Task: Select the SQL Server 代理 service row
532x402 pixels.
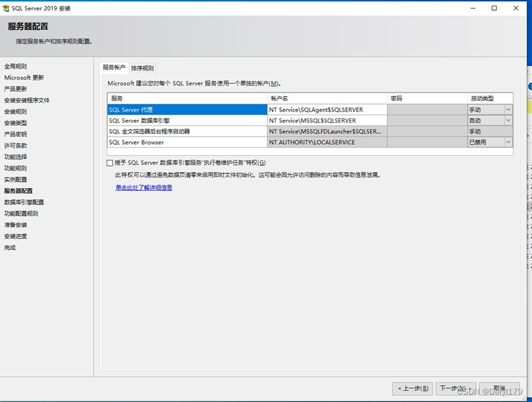Action: tap(188, 110)
